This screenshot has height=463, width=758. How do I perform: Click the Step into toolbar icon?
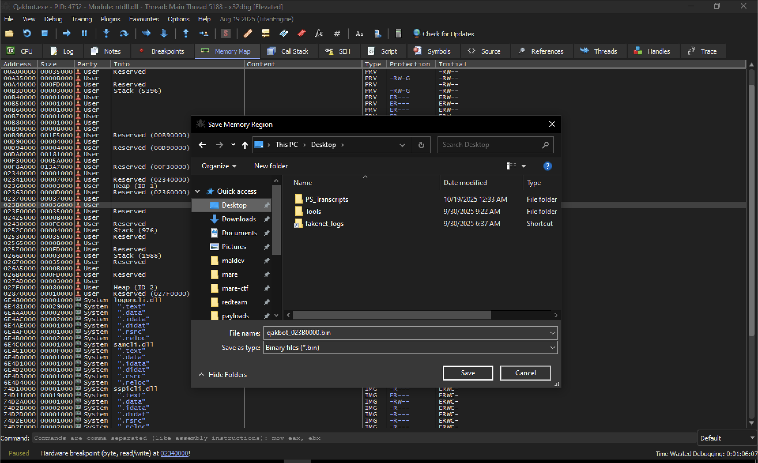pyautogui.click(x=106, y=33)
